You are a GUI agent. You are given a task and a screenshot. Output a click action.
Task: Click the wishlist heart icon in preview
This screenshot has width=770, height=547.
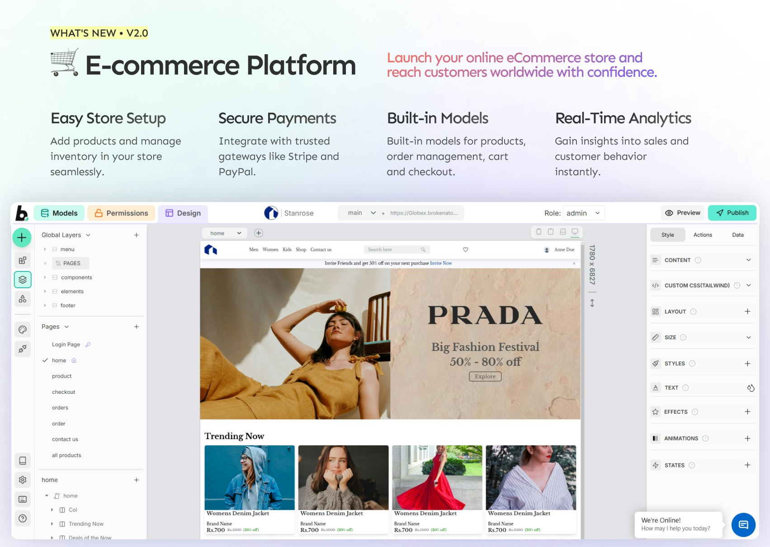pos(466,250)
